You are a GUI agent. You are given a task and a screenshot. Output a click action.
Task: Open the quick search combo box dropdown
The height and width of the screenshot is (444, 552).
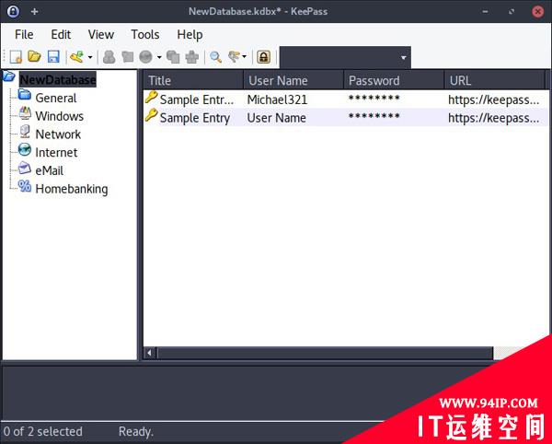[x=404, y=57]
